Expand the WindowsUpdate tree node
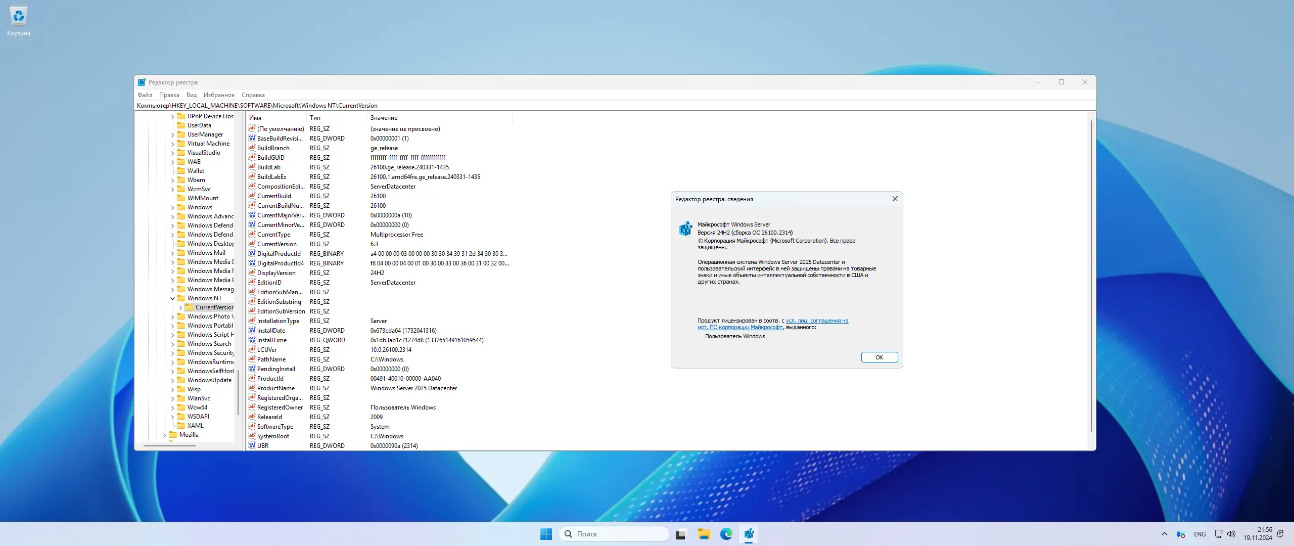This screenshot has width=1294, height=546. pos(172,380)
